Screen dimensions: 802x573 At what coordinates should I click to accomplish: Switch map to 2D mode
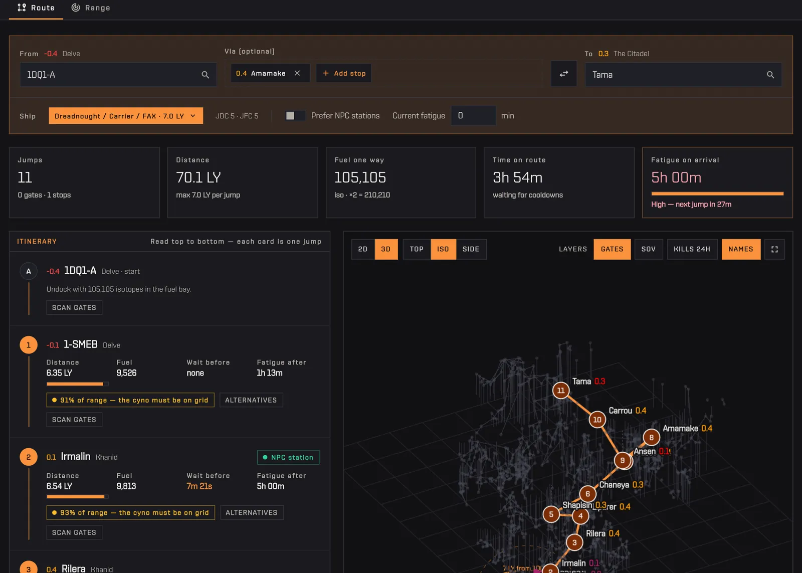[x=363, y=249]
